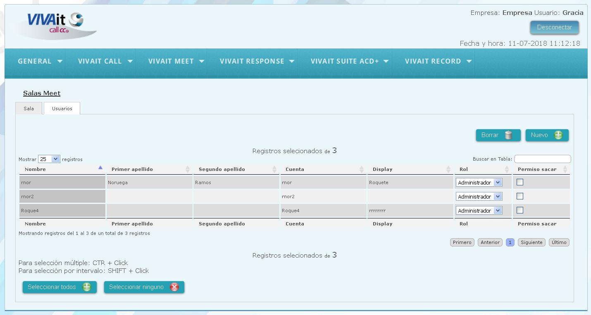Open the VIVAIT MEET menu
591x315 pixels.
(176, 61)
